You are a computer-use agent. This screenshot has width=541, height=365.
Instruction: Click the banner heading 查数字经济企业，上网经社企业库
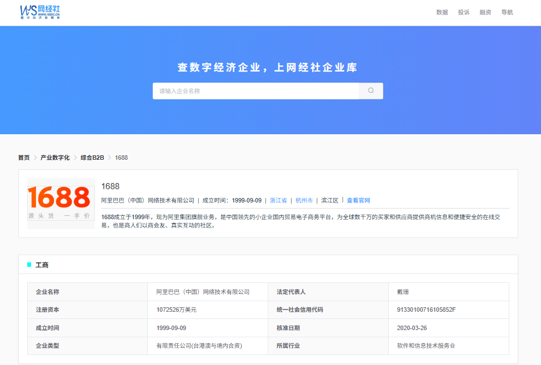267,67
